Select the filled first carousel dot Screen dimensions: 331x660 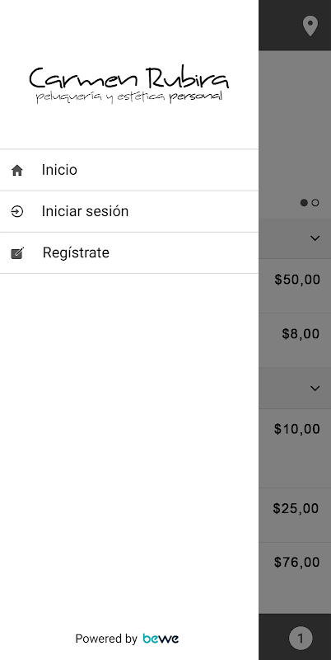point(304,202)
